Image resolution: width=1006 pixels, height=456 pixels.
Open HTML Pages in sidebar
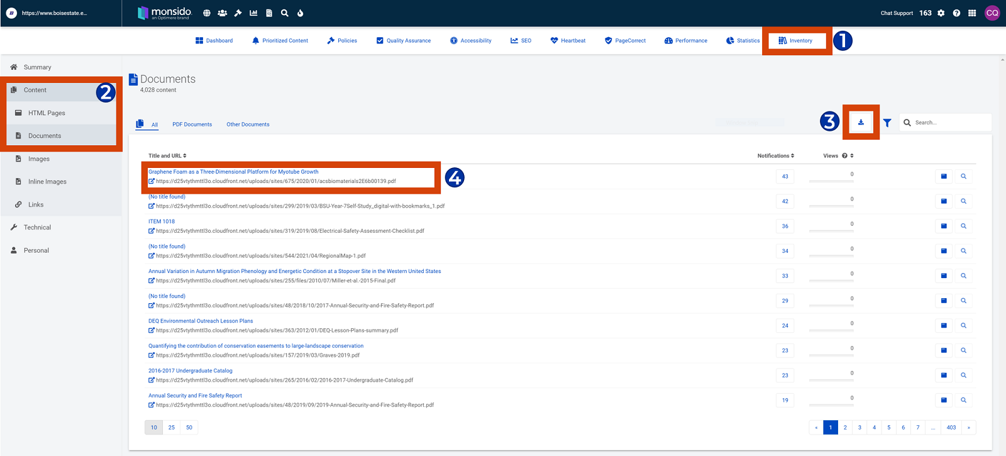[61, 113]
